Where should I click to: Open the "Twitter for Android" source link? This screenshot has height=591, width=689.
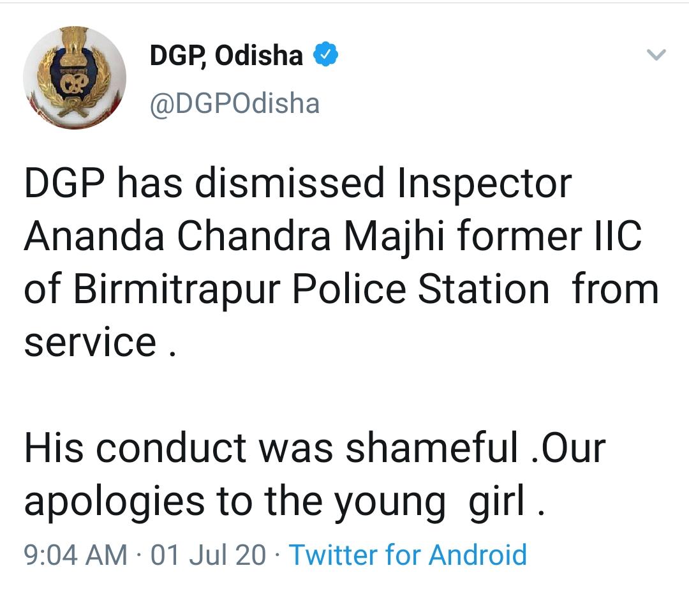[408, 554]
